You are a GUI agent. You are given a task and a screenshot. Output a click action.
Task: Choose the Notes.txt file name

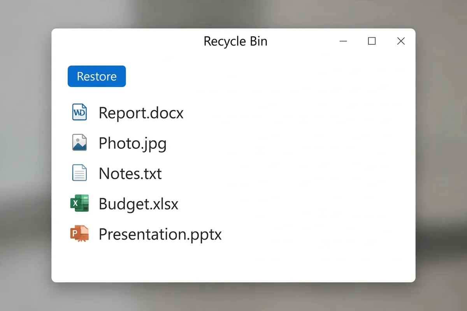point(130,173)
